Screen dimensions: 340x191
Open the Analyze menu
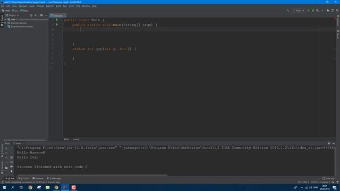click(x=40, y=6)
